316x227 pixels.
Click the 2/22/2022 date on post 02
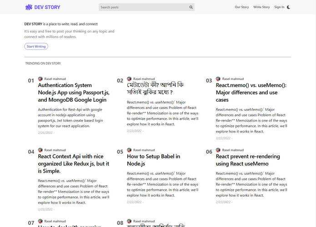point(135,131)
